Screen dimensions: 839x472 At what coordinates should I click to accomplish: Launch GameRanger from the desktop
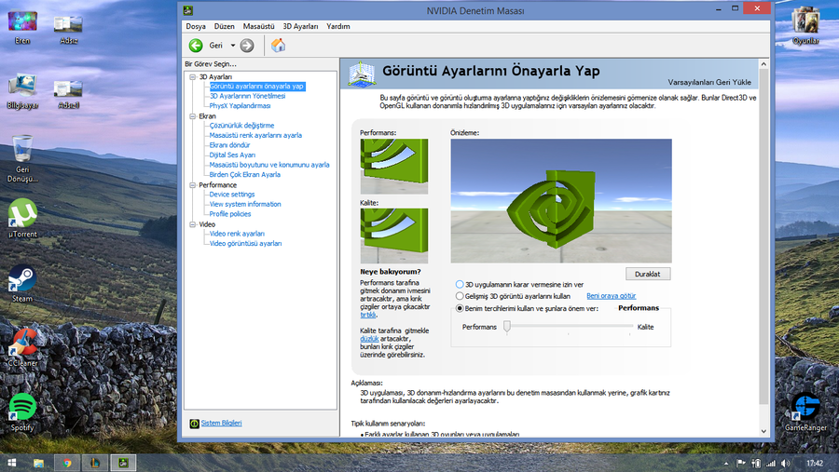click(x=805, y=408)
